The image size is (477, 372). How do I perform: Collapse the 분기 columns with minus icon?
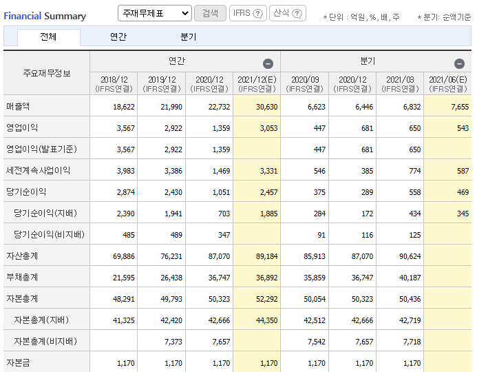coord(459,63)
